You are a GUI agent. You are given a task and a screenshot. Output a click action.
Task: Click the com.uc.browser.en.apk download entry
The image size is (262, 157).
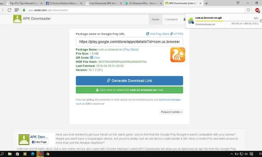pos(224,21)
